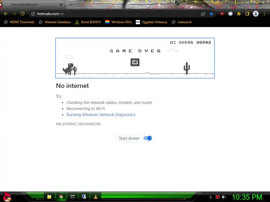
Task: Click the striped flag extension icon
Action: 230,14
